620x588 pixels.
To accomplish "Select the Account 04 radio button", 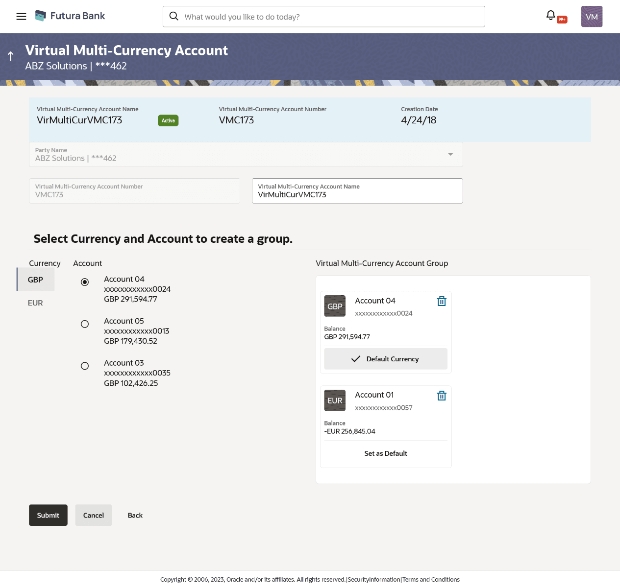I will (84, 282).
